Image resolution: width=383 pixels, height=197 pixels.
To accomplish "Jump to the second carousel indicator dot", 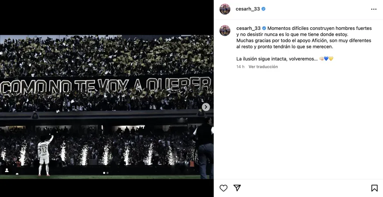I will (x=108, y=173).
